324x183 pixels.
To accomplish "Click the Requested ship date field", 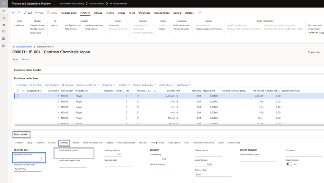I will [x=27, y=159].
